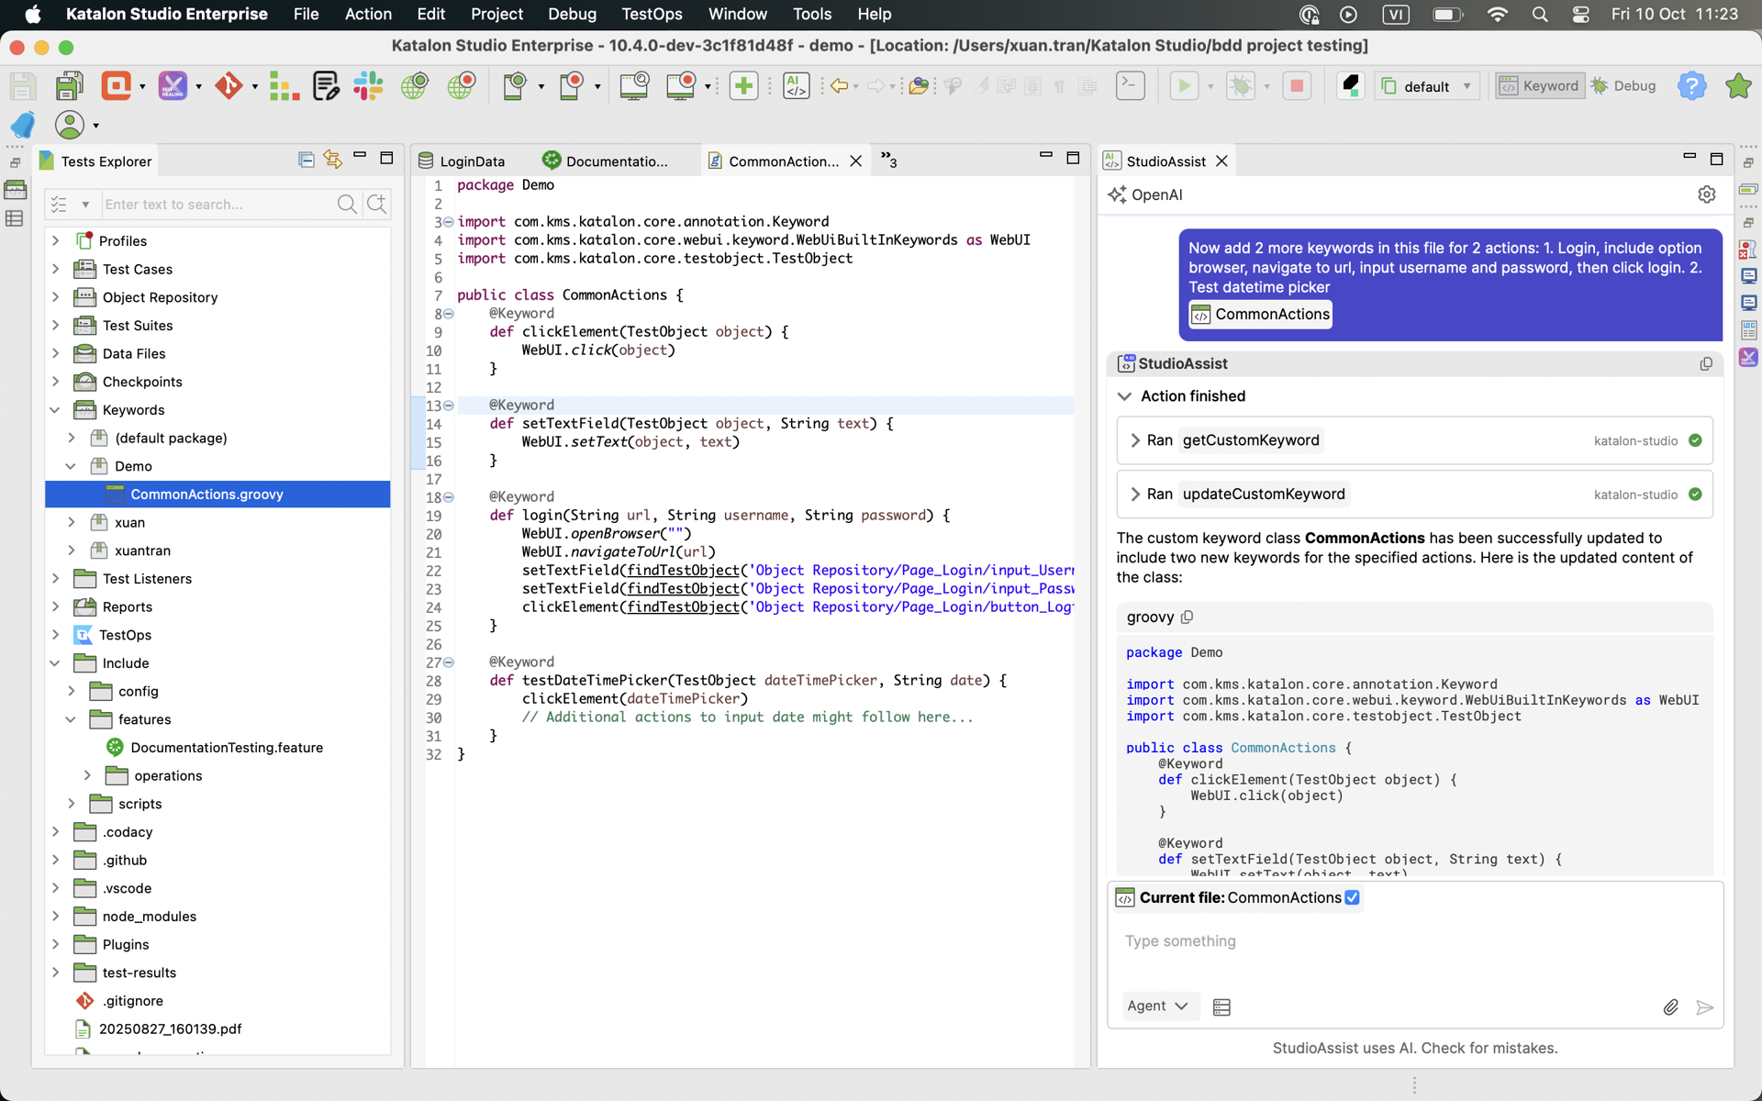Collapse the Action finished section
1762x1101 pixels.
(x=1124, y=396)
